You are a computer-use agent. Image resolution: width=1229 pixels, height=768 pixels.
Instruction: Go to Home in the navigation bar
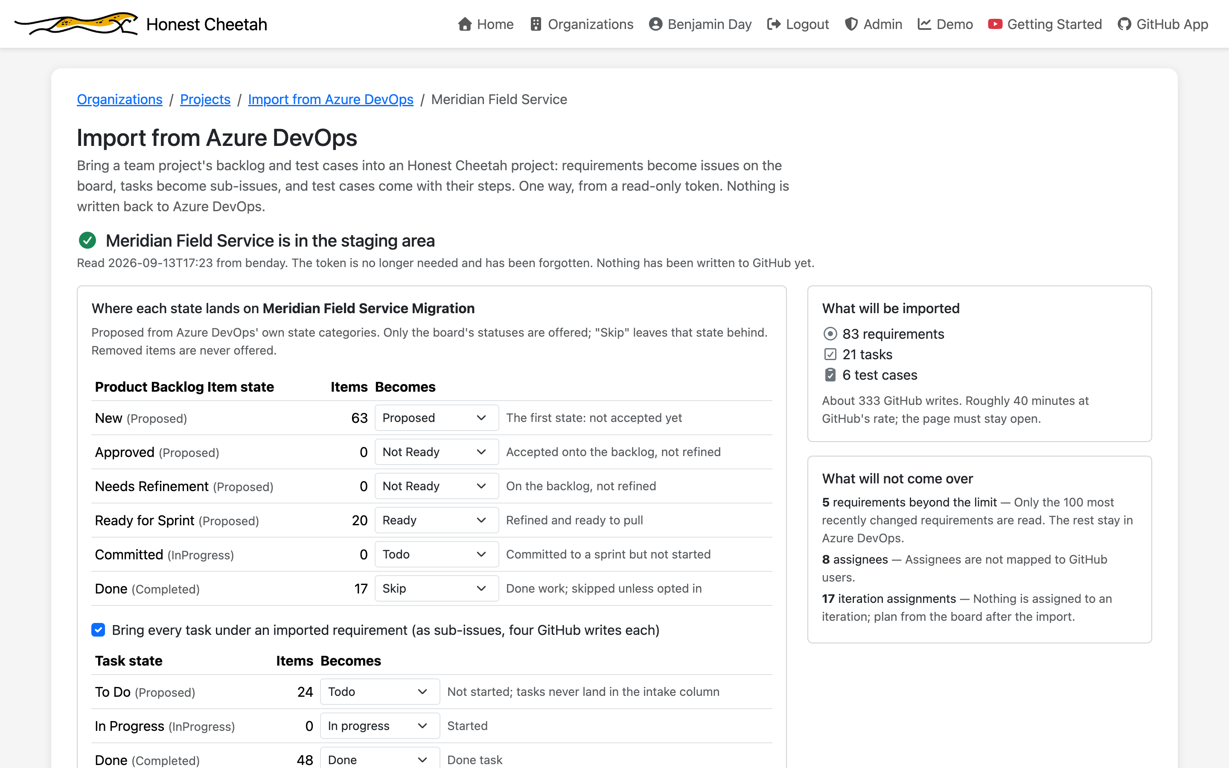pos(486,24)
